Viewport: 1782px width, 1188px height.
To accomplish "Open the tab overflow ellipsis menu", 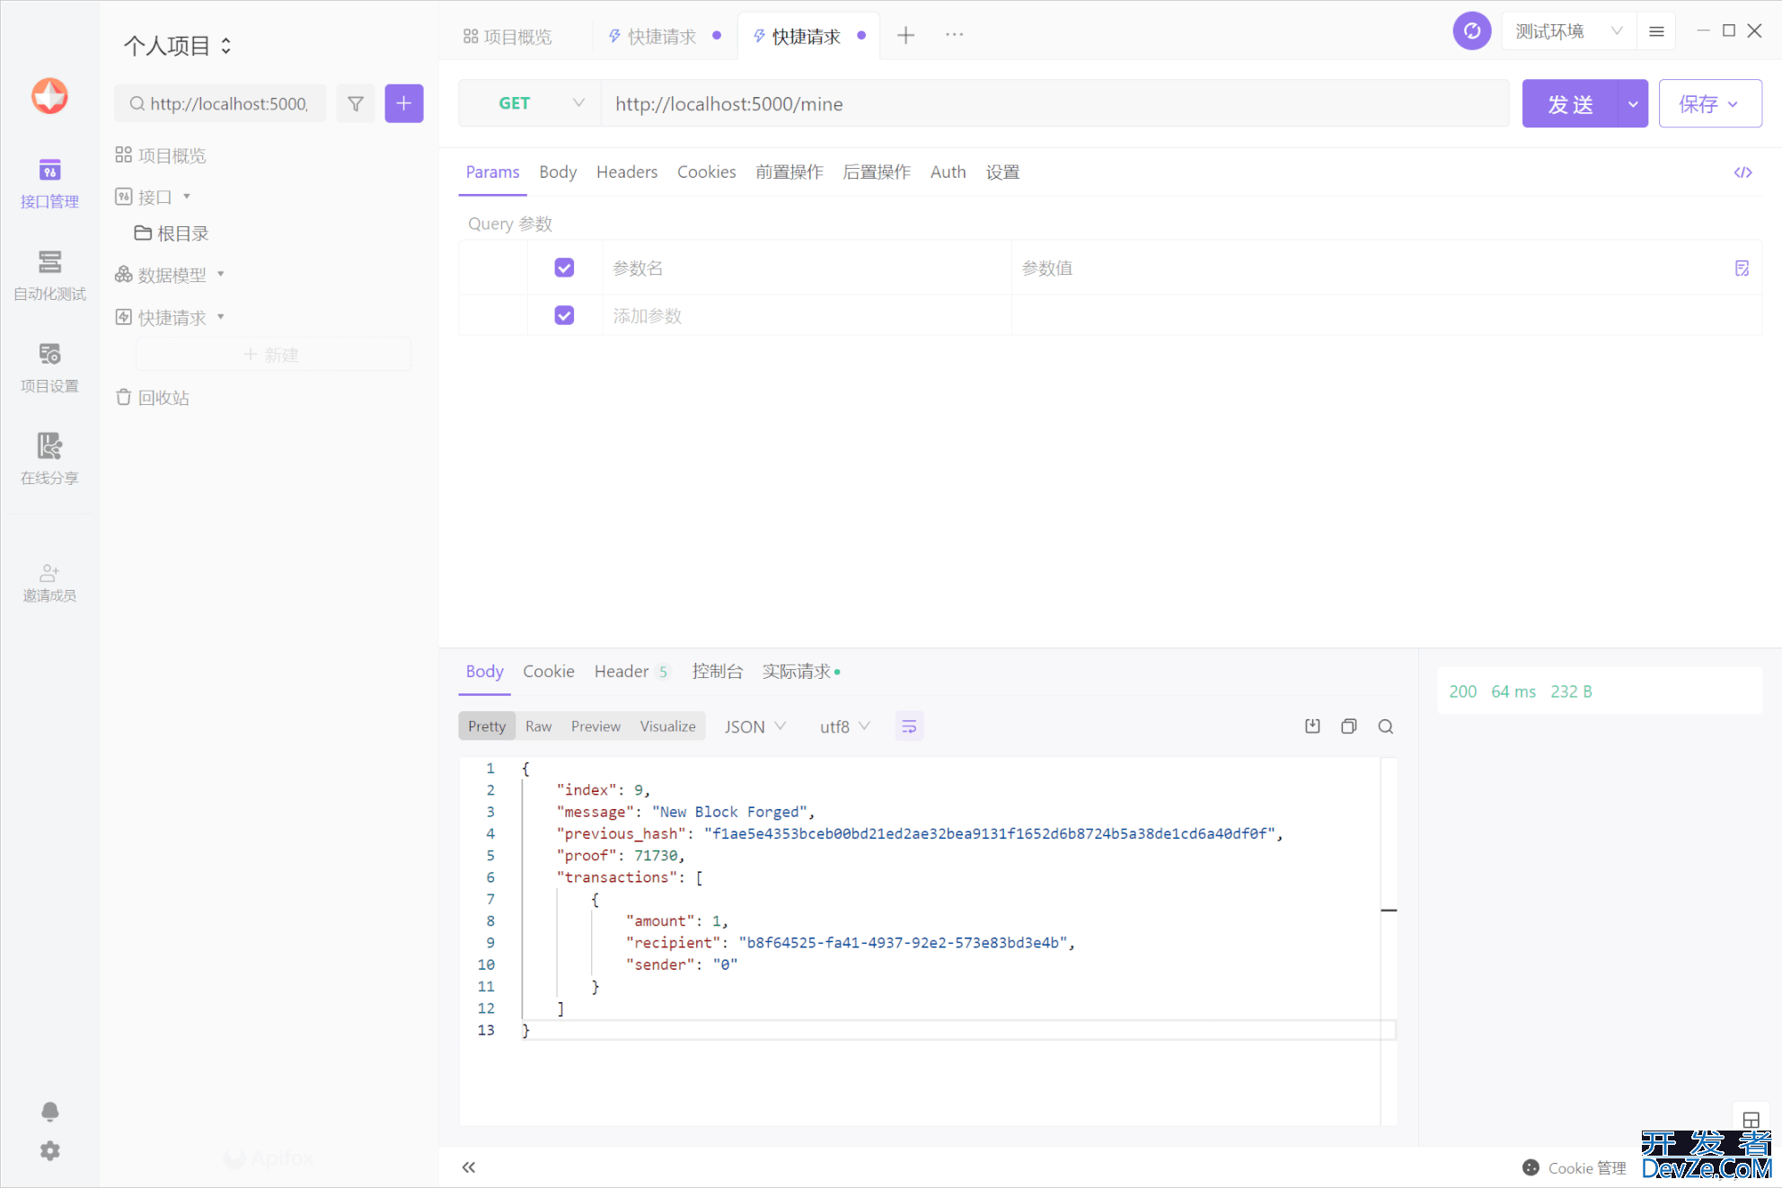I will point(954,35).
